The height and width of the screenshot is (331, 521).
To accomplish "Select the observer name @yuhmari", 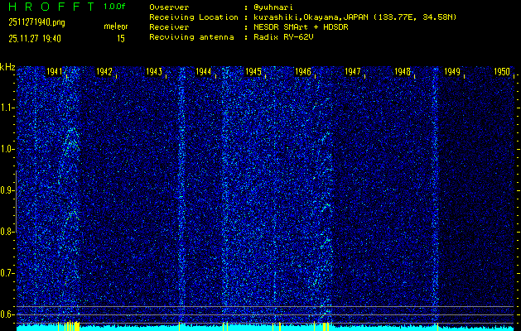I will pyautogui.click(x=273, y=7).
